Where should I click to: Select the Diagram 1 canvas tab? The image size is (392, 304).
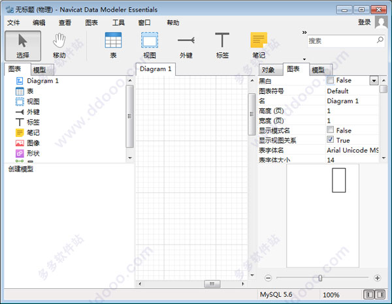coord(155,69)
